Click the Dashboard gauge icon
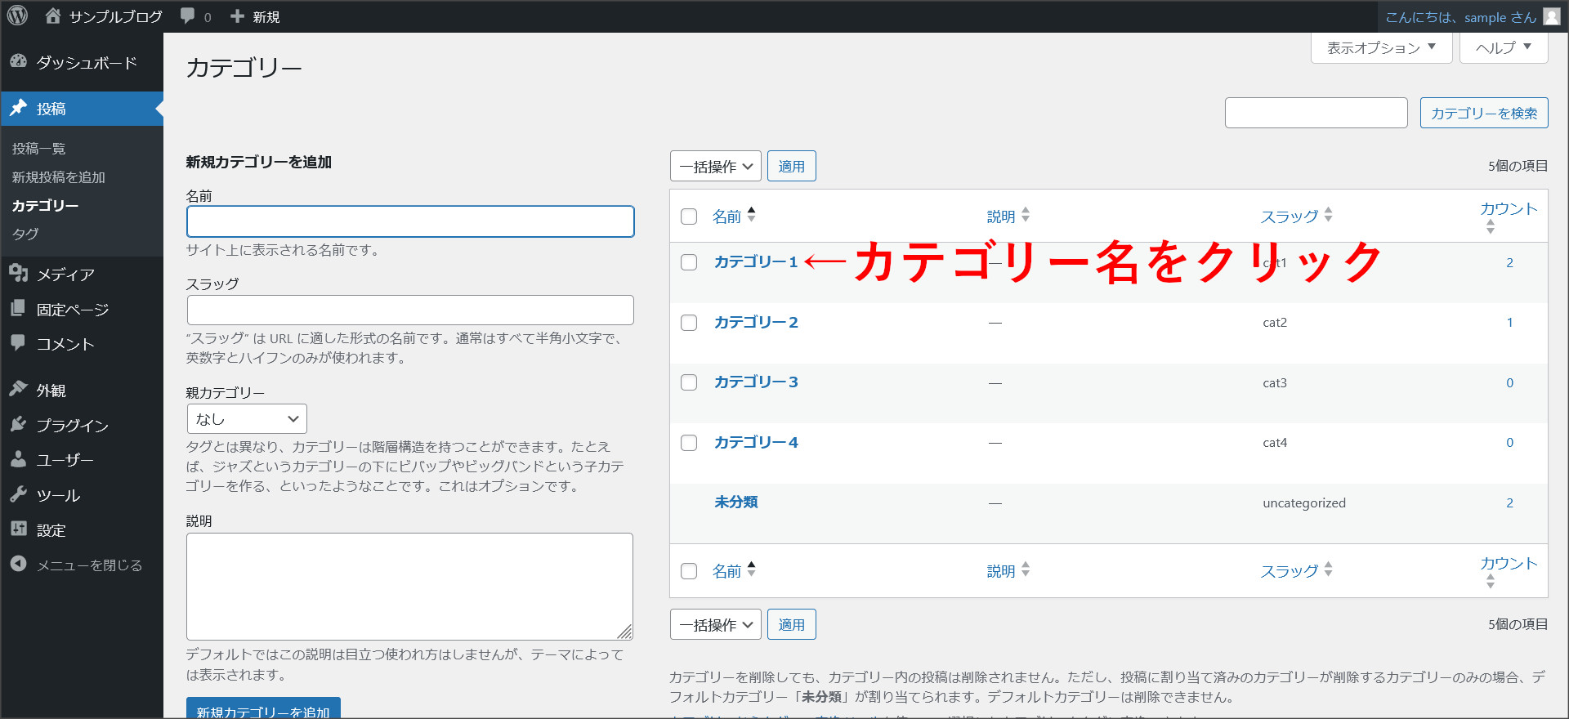Image resolution: width=1569 pixels, height=719 pixels. pyautogui.click(x=19, y=62)
